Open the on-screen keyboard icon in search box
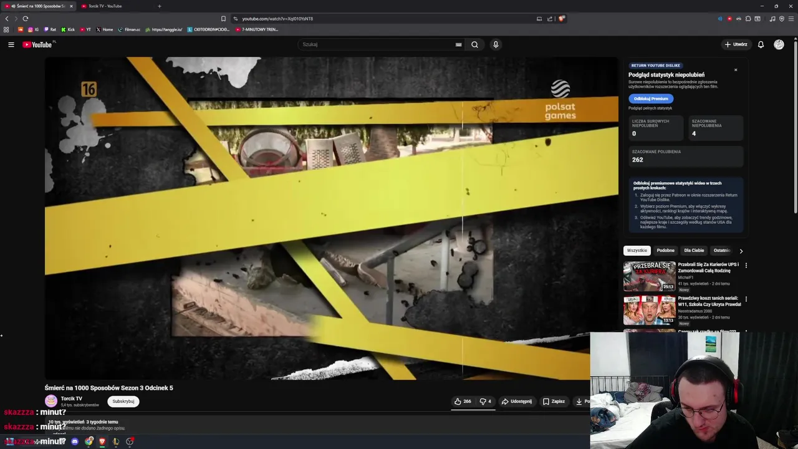This screenshot has width=798, height=449. pos(458,44)
